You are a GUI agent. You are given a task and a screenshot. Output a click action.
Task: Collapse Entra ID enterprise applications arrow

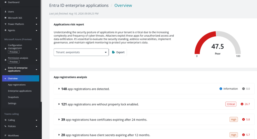36,69
